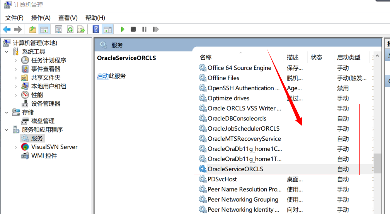Select the OracleDBConsoleorcls service

237,119
